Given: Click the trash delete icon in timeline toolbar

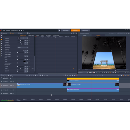Looking at the screenshot, I should (x=72, y=75).
